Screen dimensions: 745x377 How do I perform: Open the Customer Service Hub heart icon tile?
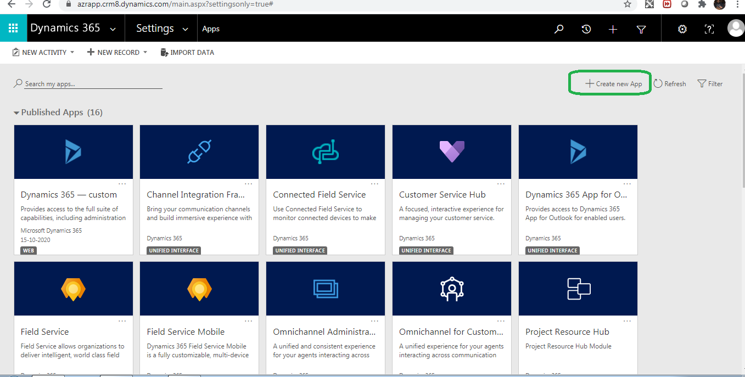tap(452, 151)
